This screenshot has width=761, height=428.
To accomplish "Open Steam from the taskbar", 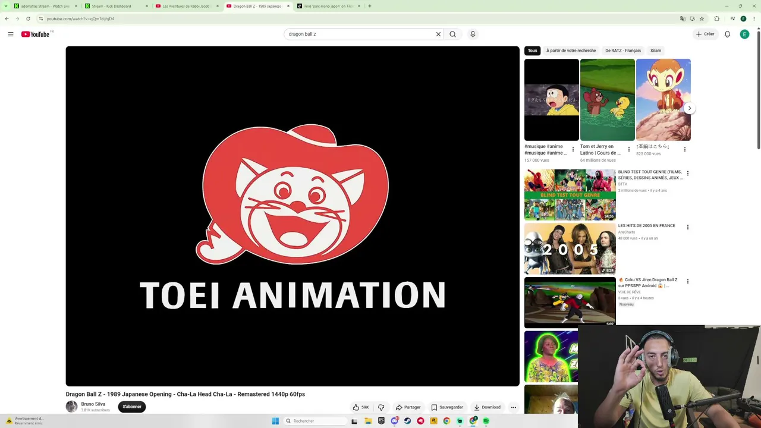I will pyautogui.click(x=407, y=421).
